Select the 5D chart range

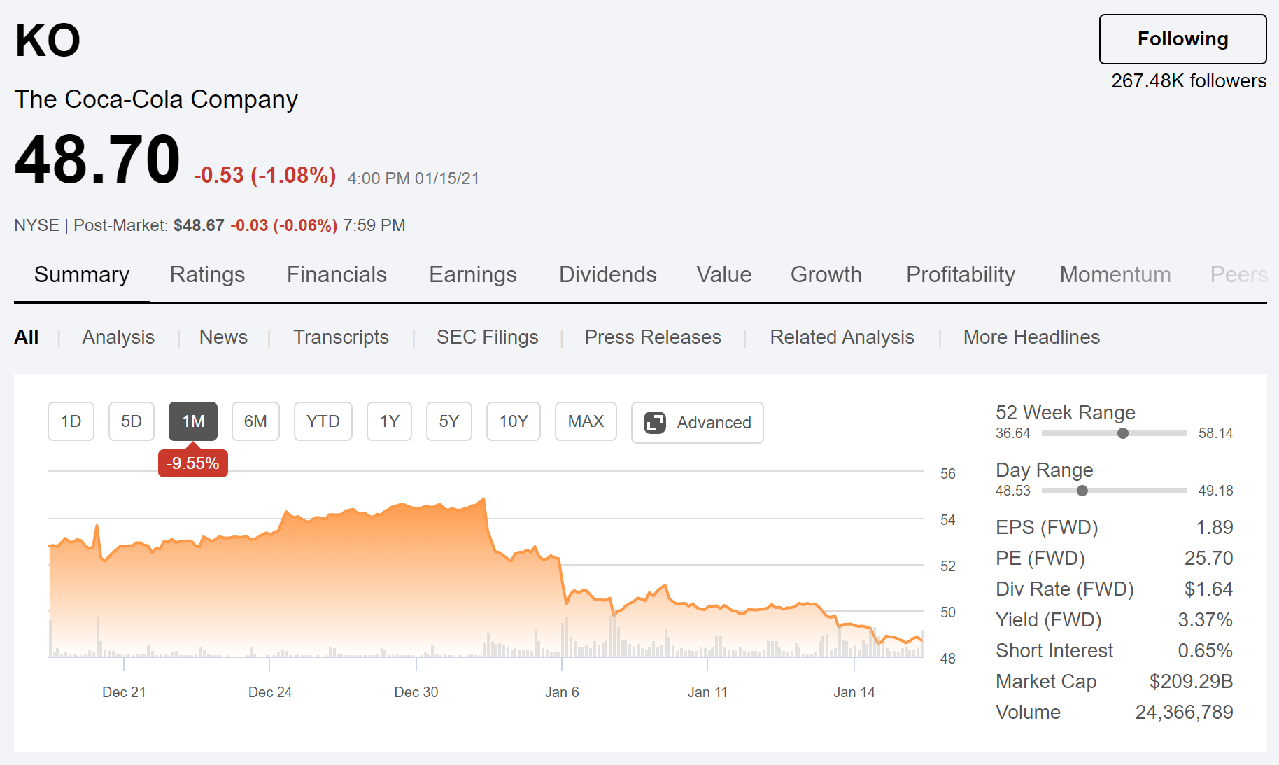[132, 421]
